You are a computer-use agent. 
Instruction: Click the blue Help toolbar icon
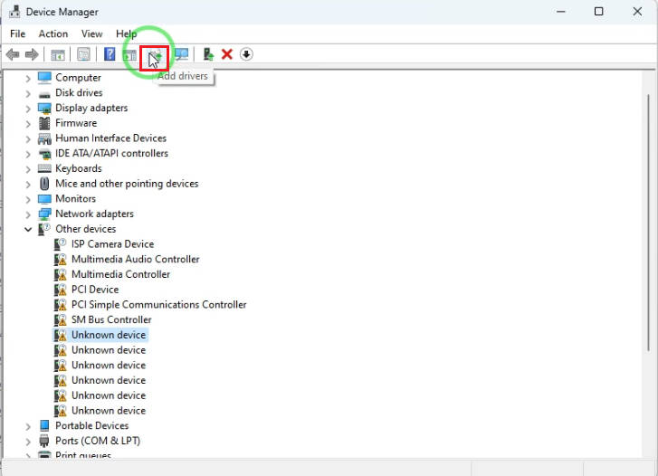tap(110, 54)
